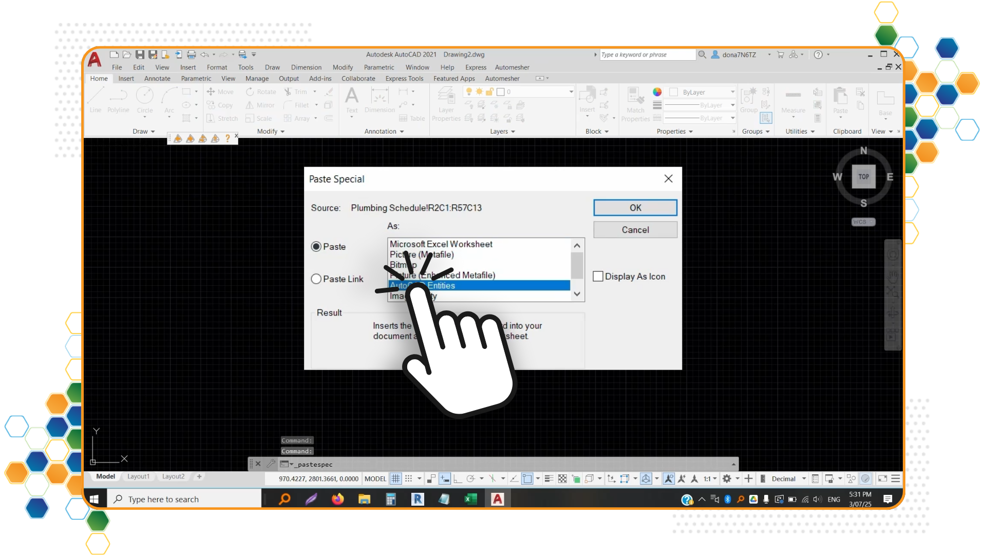This screenshot has width=986, height=555.
Task: Toggle ortho mode in status bar
Action: point(458,478)
